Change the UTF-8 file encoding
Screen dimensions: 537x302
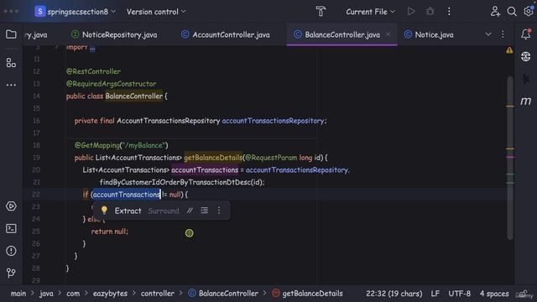tap(459, 294)
